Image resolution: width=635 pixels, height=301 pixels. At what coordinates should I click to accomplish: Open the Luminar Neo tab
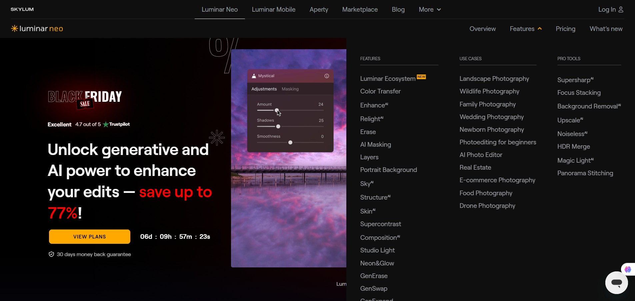(x=220, y=10)
